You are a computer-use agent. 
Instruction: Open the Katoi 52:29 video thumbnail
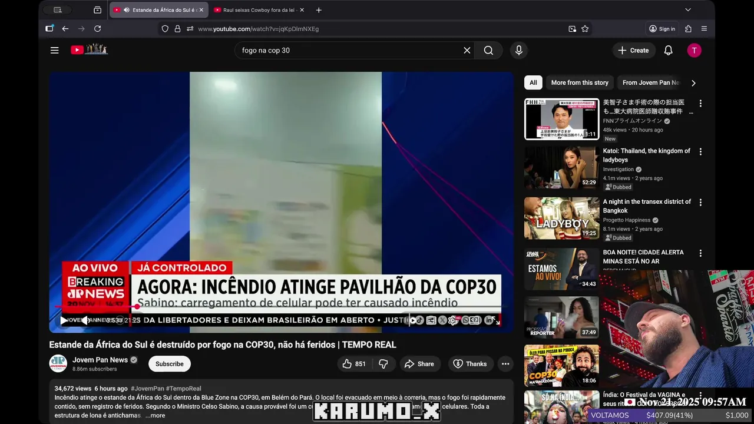562,167
